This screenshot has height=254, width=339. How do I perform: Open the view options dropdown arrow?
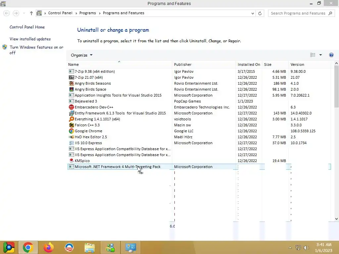pos(320,55)
